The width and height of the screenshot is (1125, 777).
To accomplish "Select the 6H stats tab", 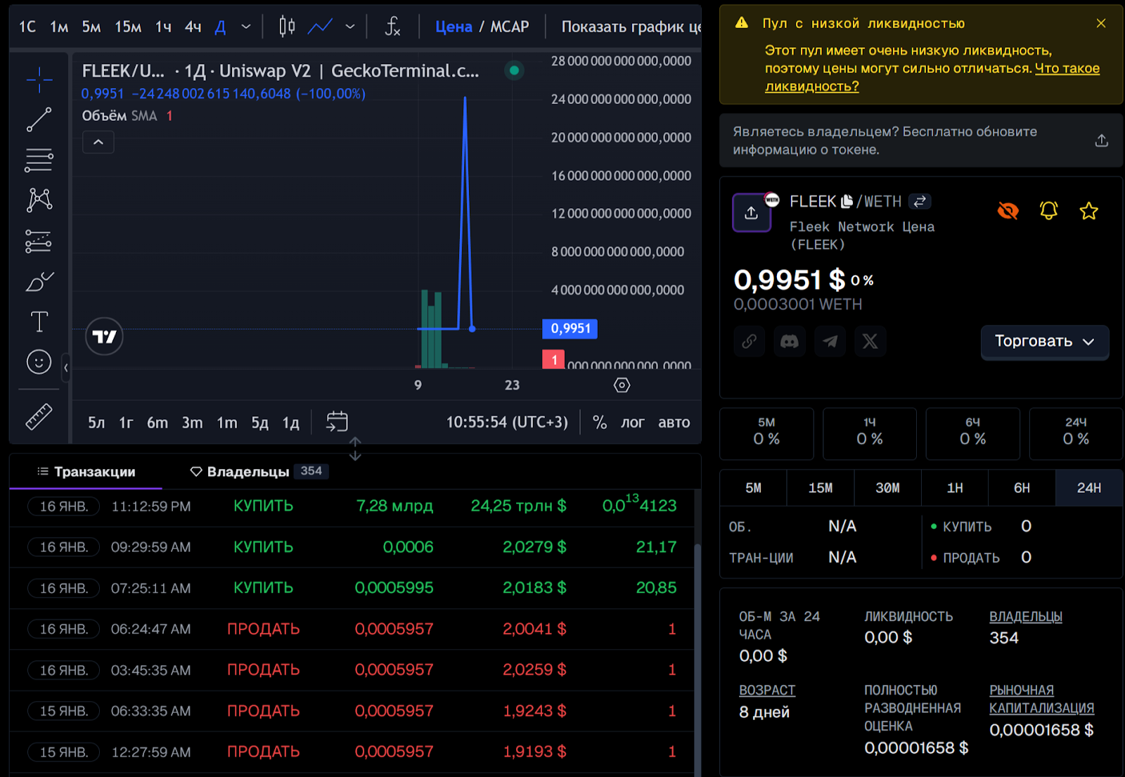I will coord(1021,488).
